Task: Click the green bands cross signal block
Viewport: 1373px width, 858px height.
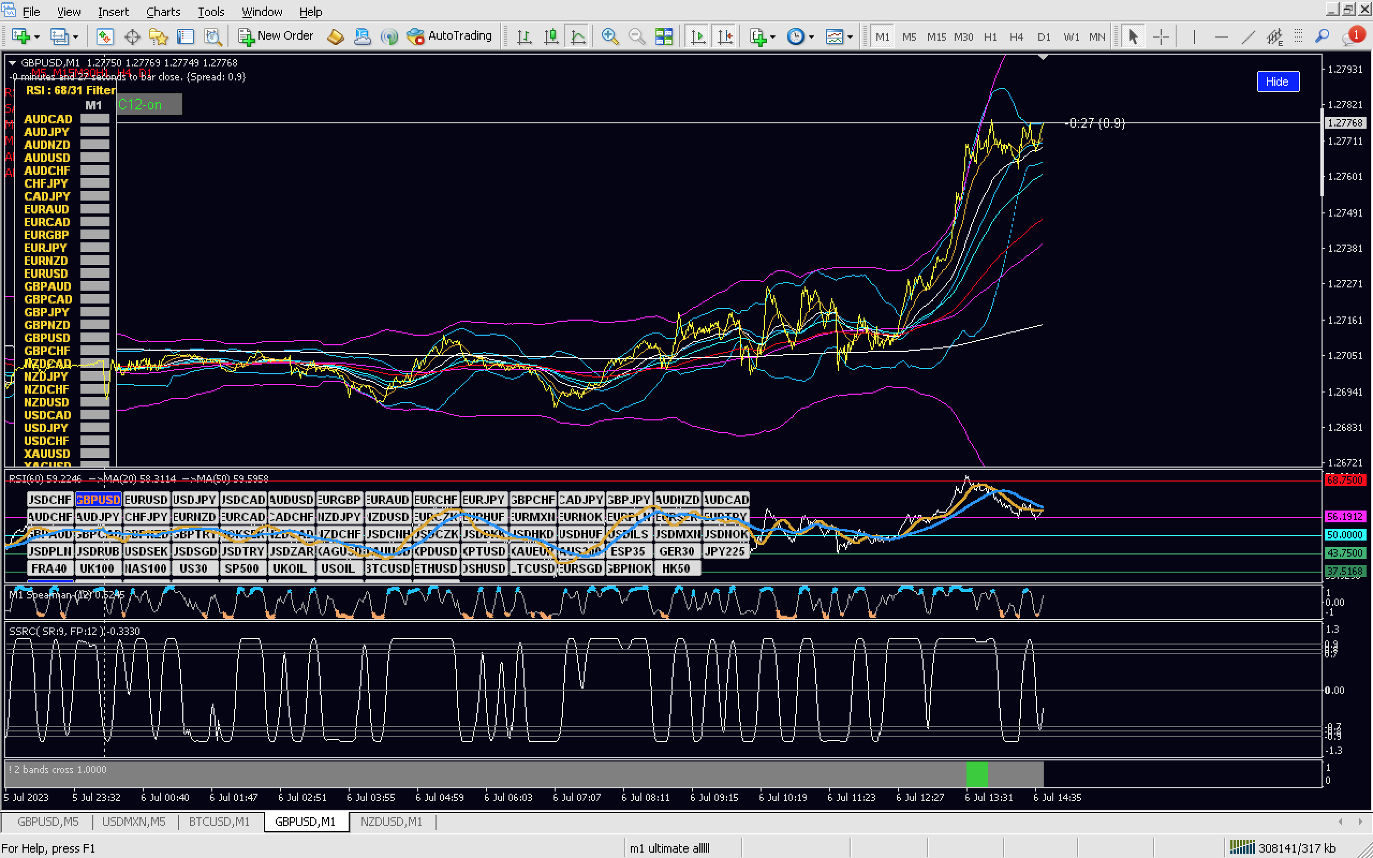Action: 977,774
